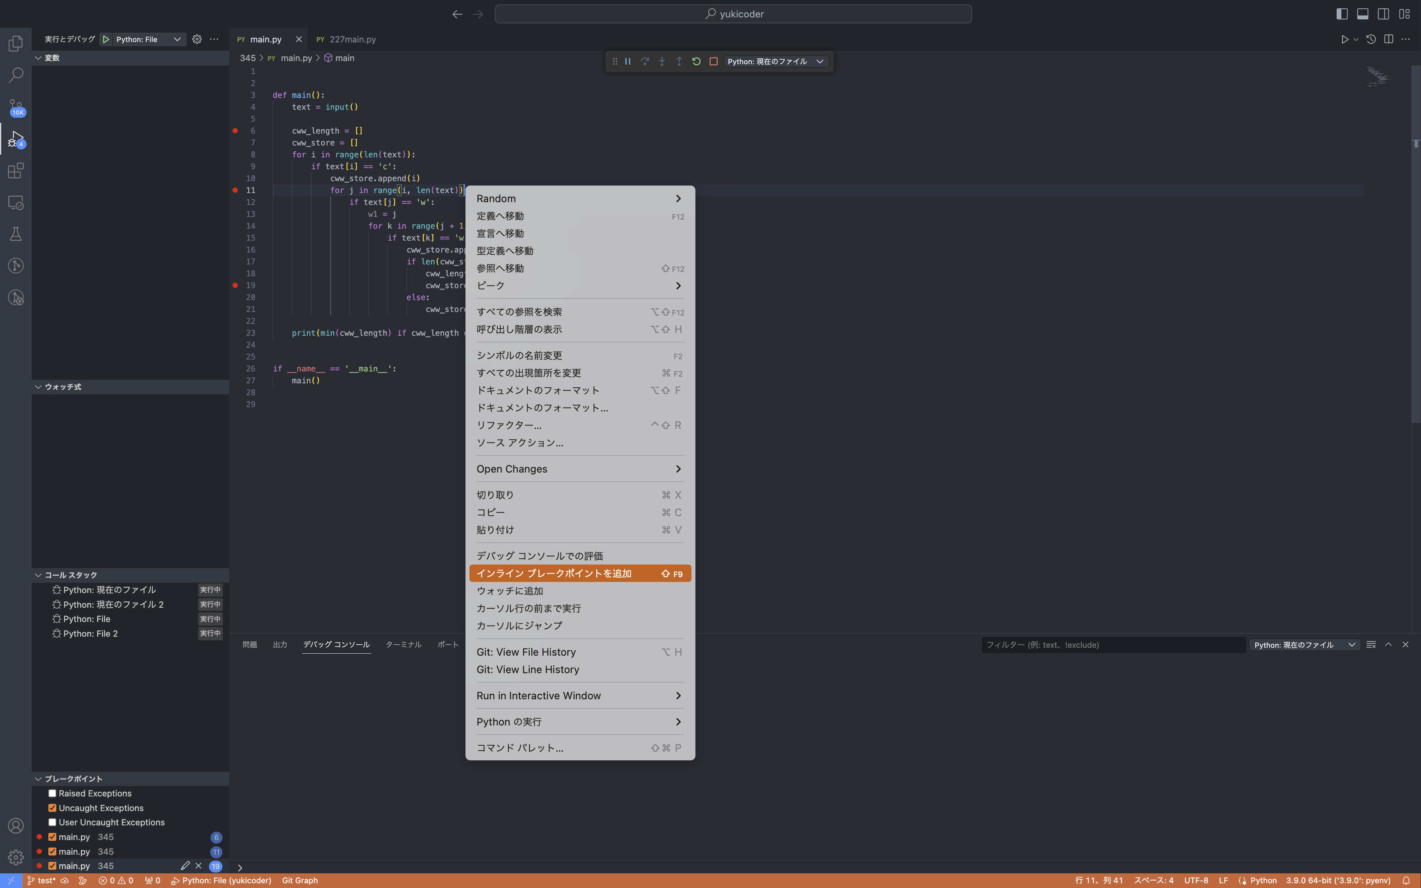Image resolution: width=1421 pixels, height=888 pixels.
Task: Open the Testing flask icon
Action: [15, 234]
